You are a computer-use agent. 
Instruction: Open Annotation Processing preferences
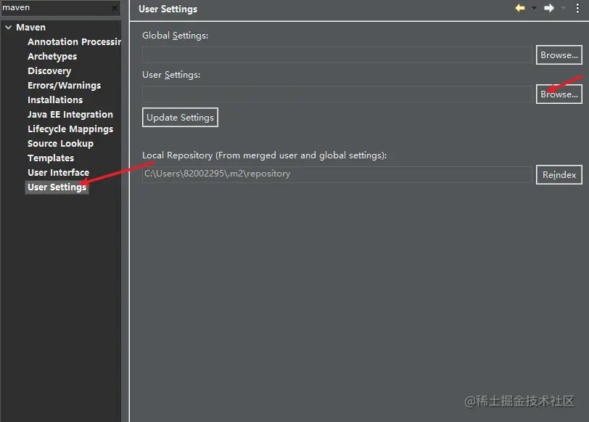[x=74, y=41]
